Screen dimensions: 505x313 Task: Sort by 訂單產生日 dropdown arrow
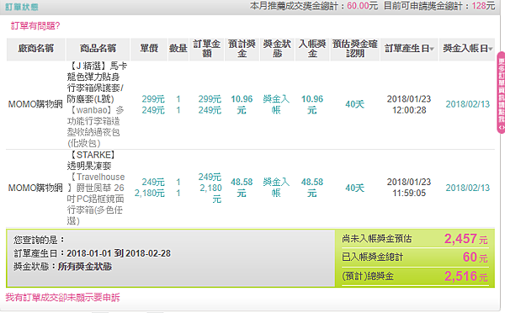point(432,49)
